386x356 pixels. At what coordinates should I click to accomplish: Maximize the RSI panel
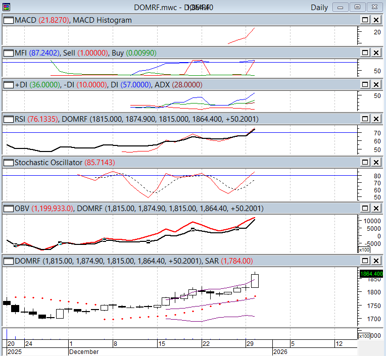(x=365, y=119)
